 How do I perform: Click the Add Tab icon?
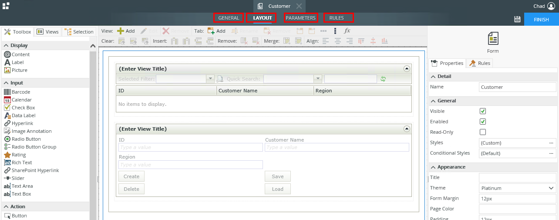[x=211, y=31]
